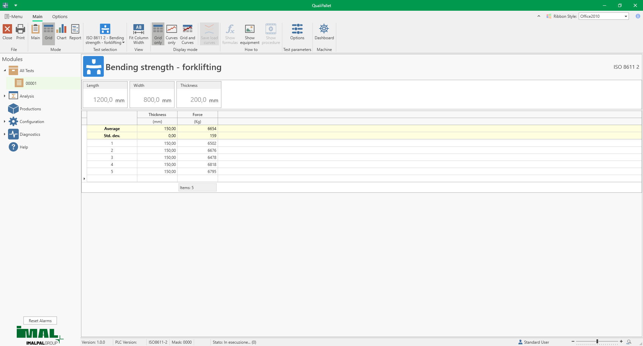Open the machine Dashboard

pyautogui.click(x=324, y=32)
